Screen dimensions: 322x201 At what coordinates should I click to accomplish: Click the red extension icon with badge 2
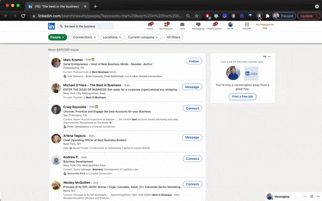pyautogui.click(x=208, y=16)
